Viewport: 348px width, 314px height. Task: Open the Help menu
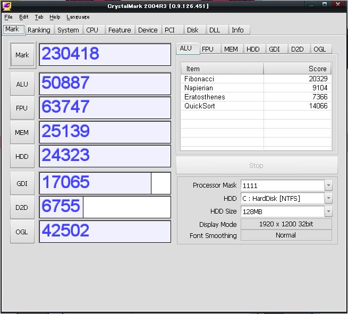click(x=55, y=17)
